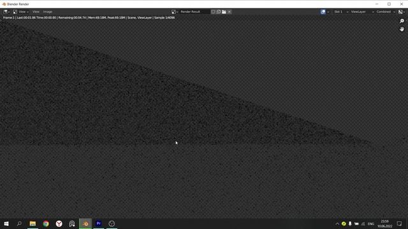Open the taskbar clock and date
Image resolution: width=408 pixels, height=229 pixels.
pyautogui.click(x=384, y=223)
